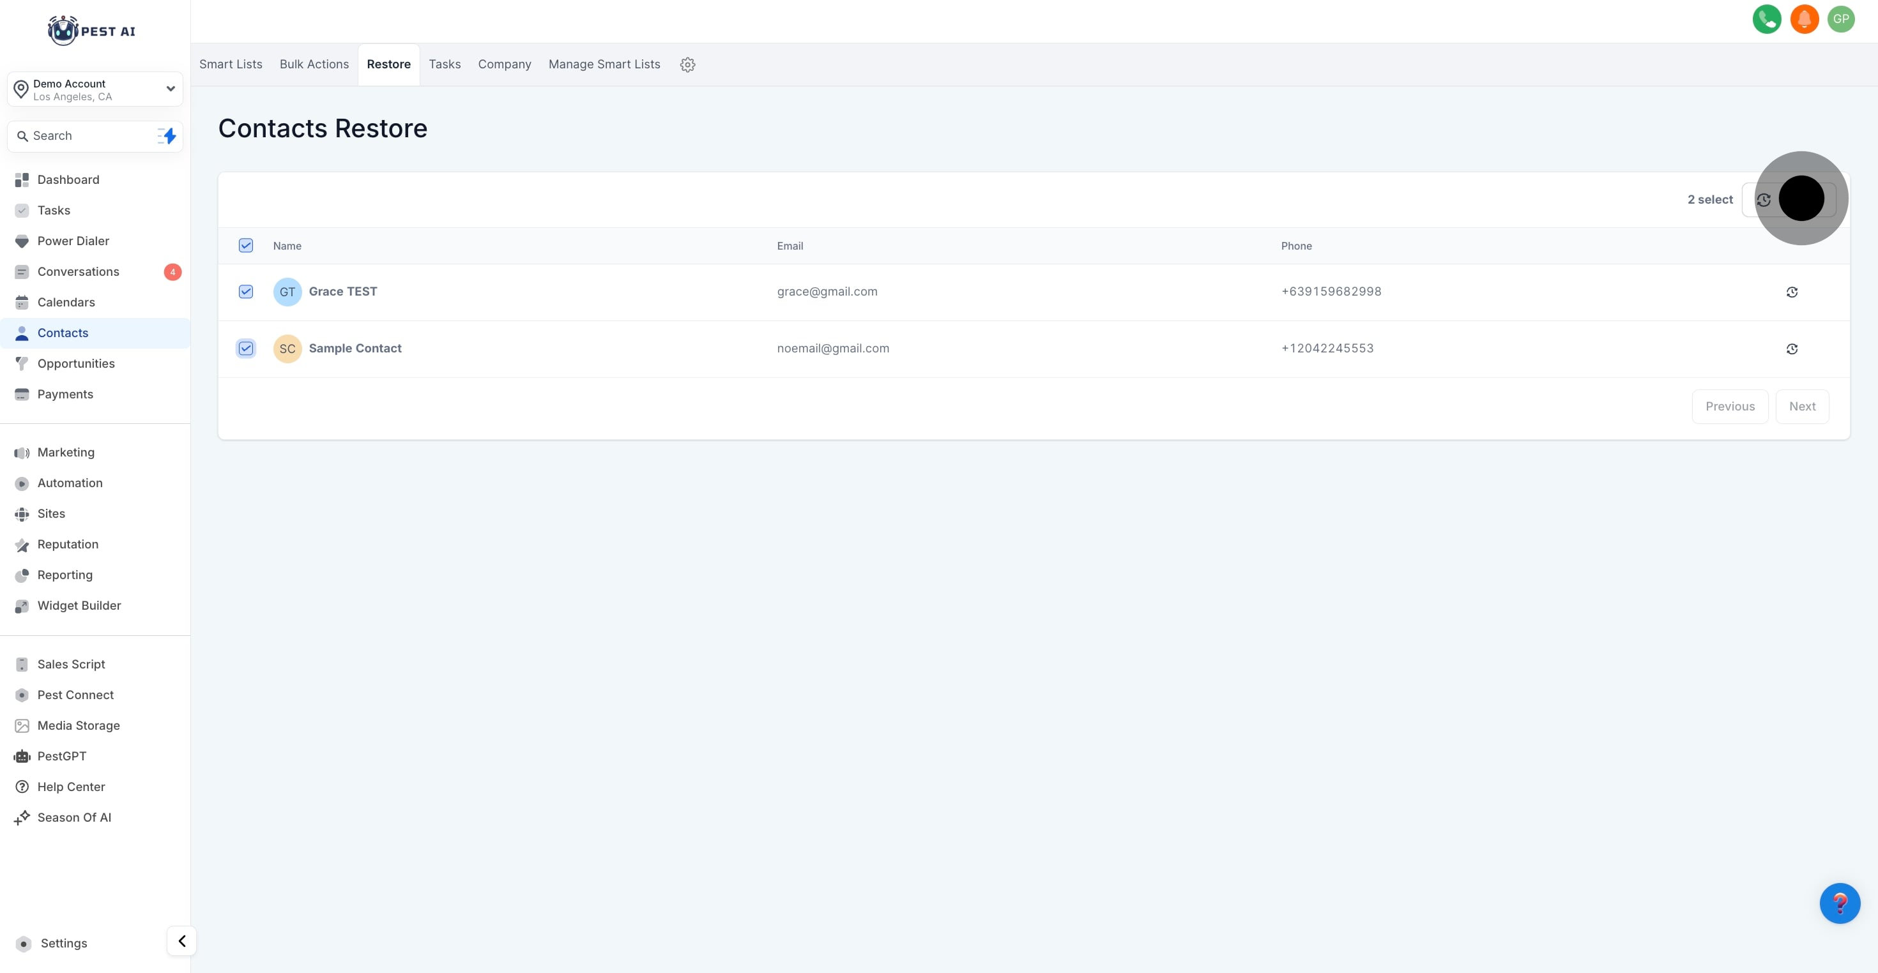Click the Next pagination button
This screenshot has width=1878, height=973.
click(1801, 407)
